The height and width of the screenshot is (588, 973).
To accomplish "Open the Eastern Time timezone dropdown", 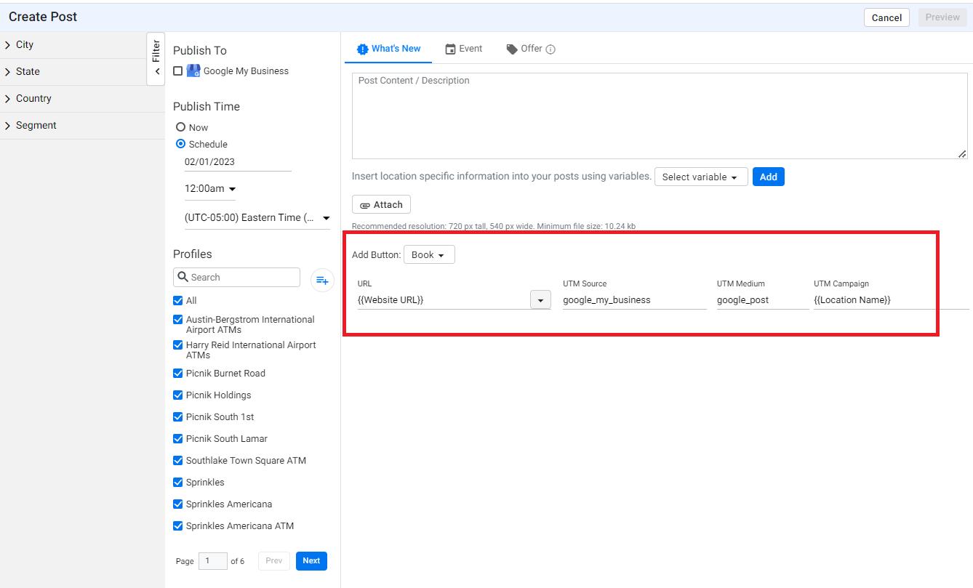I will (x=257, y=218).
